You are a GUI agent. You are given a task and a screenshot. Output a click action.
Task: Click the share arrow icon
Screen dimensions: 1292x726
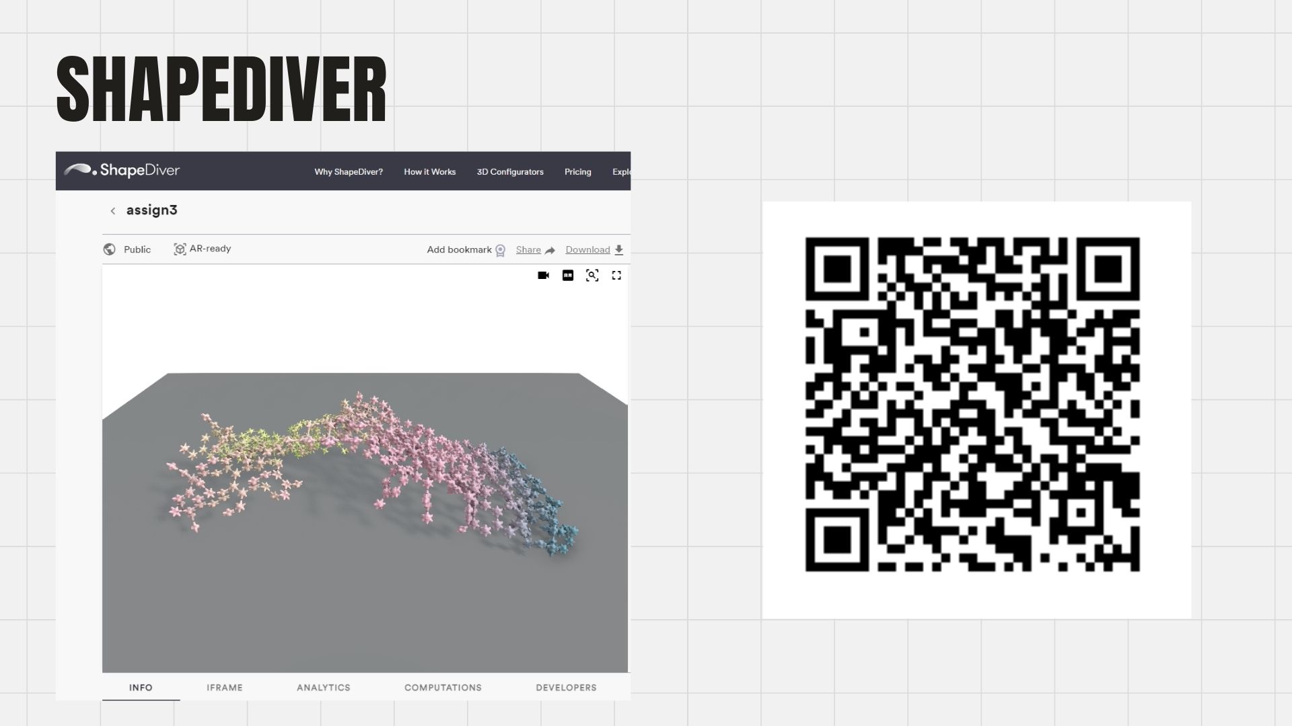(550, 250)
